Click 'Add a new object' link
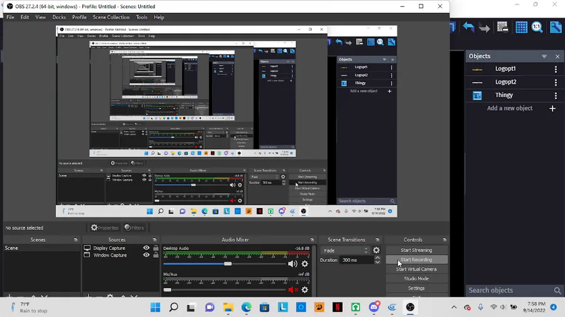This screenshot has width=565, height=317. [x=510, y=108]
